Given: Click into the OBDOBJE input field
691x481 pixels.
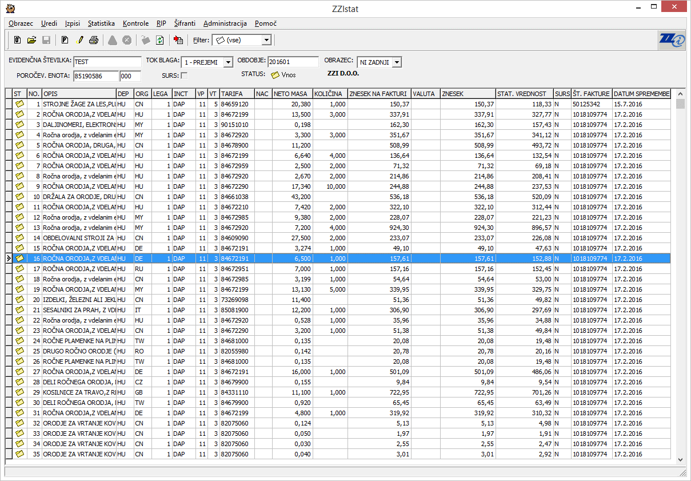Looking at the screenshot, I should pyautogui.click(x=293, y=62).
